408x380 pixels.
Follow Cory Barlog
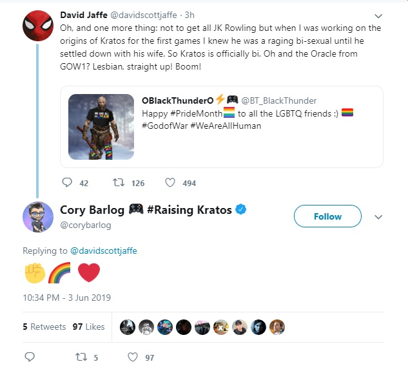[x=327, y=216]
